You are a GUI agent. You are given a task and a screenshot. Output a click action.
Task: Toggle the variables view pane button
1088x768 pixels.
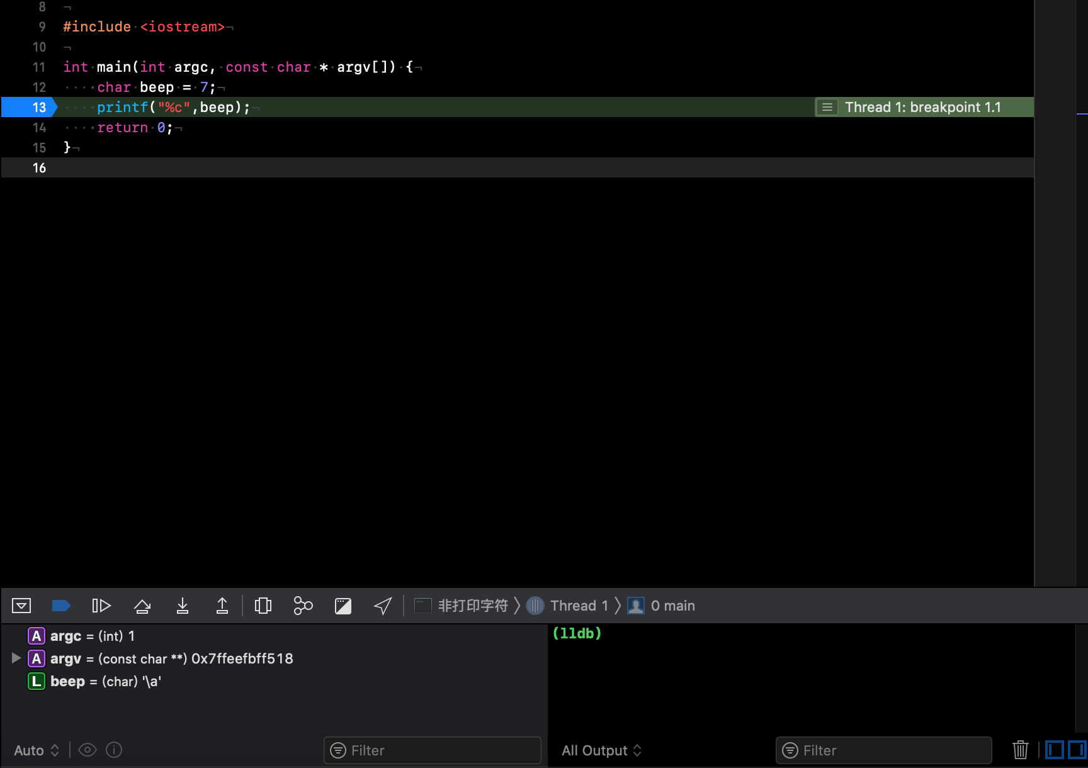click(x=1055, y=750)
